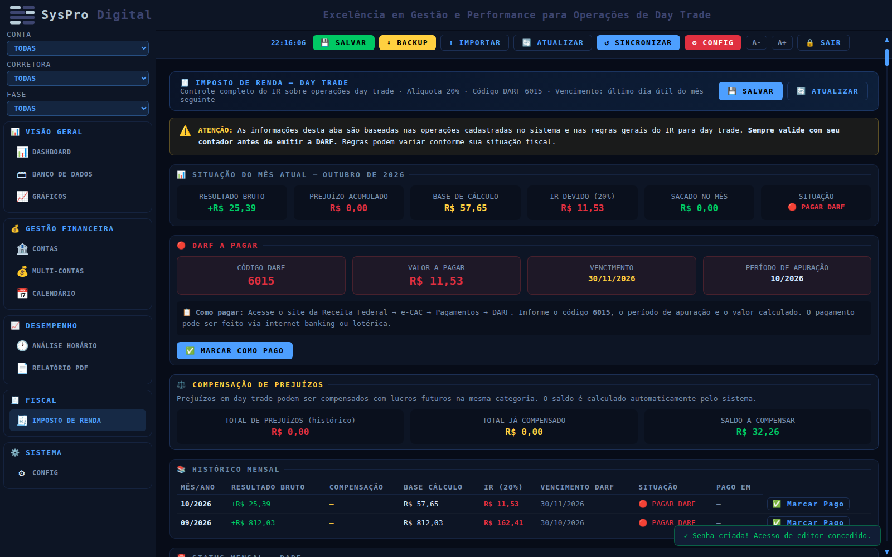Select Imposto de Renda menu item
The height and width of the screenshot is (557, 892).
(77, 421)
